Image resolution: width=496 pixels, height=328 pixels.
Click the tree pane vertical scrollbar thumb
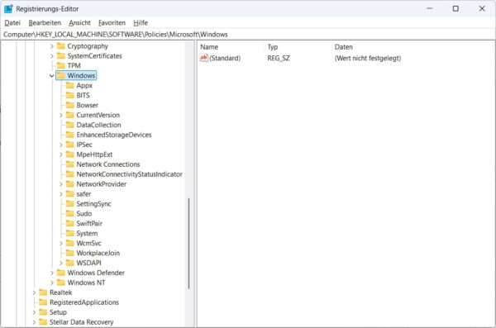point(188,244)
